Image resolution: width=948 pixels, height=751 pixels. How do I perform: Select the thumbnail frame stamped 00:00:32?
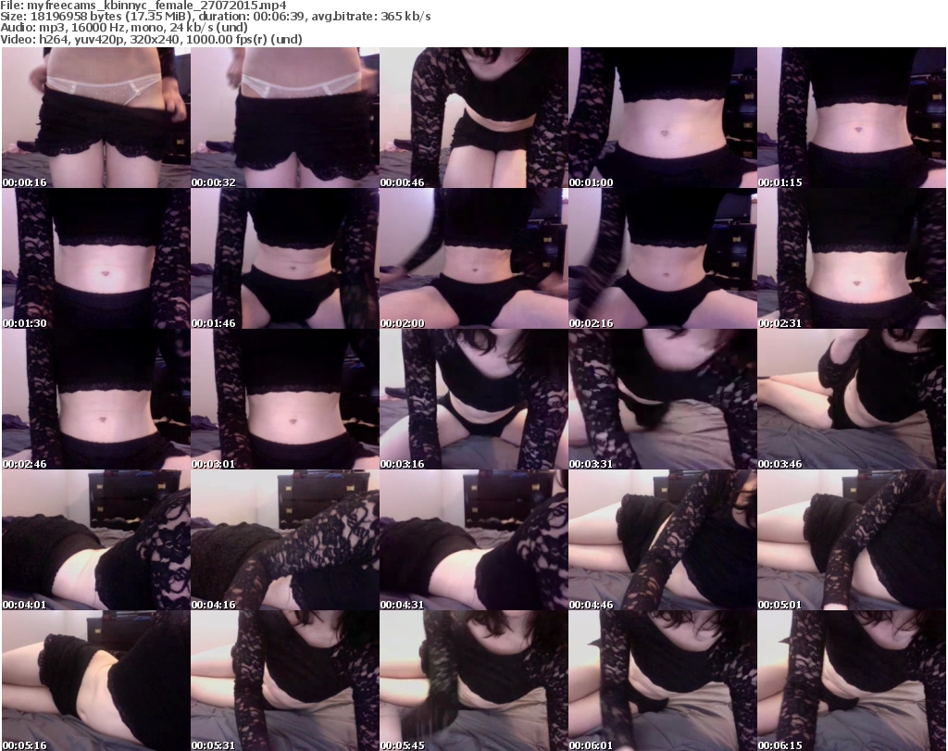point(285,118)
